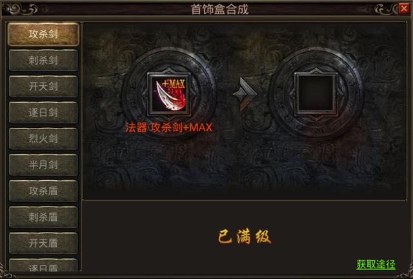Click the 攻杀剑+MAX sword item icon

click(169, 94)
